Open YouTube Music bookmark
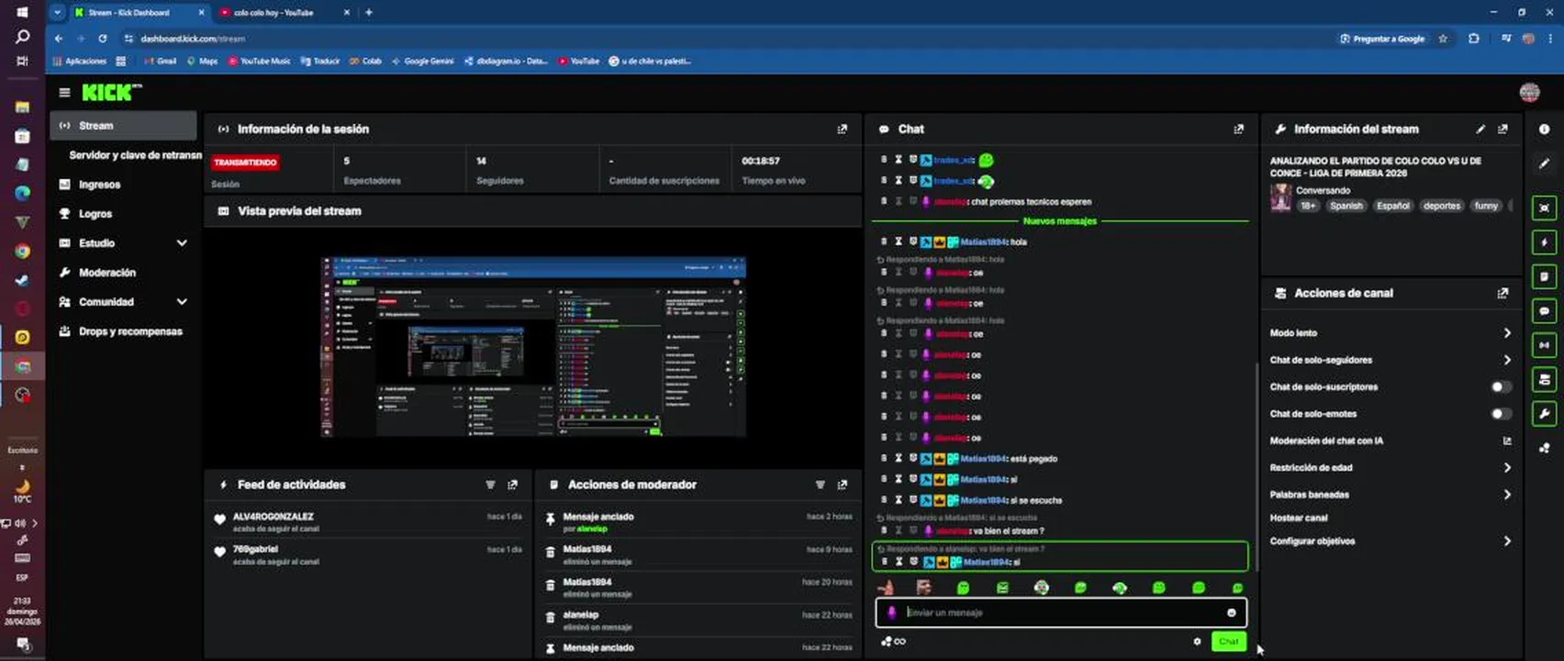This screenshot has width=1564, height=661. coord(260,62)
